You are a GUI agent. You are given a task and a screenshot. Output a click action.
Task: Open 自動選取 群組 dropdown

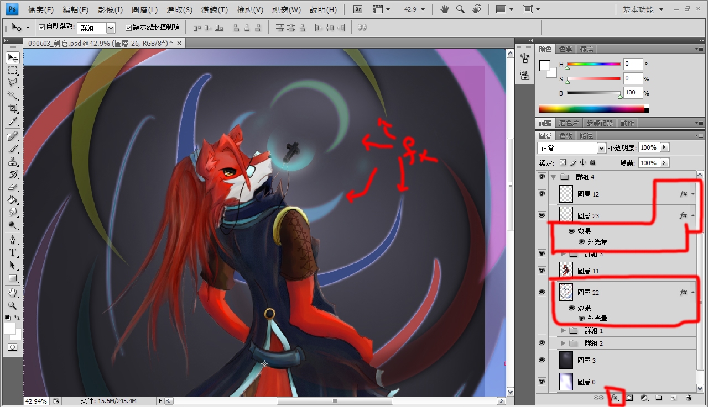point(111,28)
